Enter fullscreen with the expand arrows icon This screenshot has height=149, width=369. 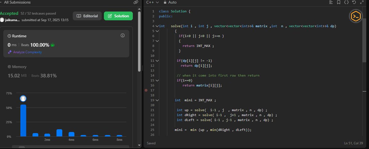[x=362, y=2]
